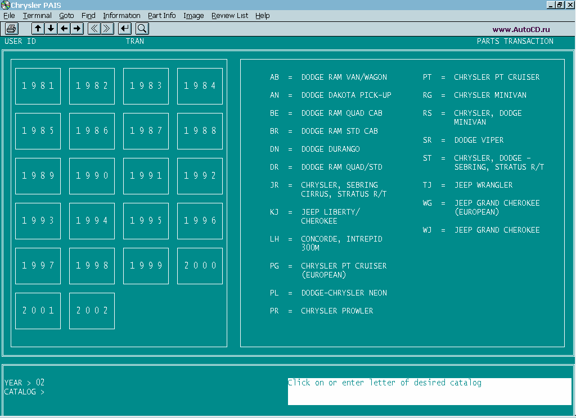576x418 pixels.
Task: Choose the BE Dodge Ram Quad Cab catalog
Action: point(326,113)
